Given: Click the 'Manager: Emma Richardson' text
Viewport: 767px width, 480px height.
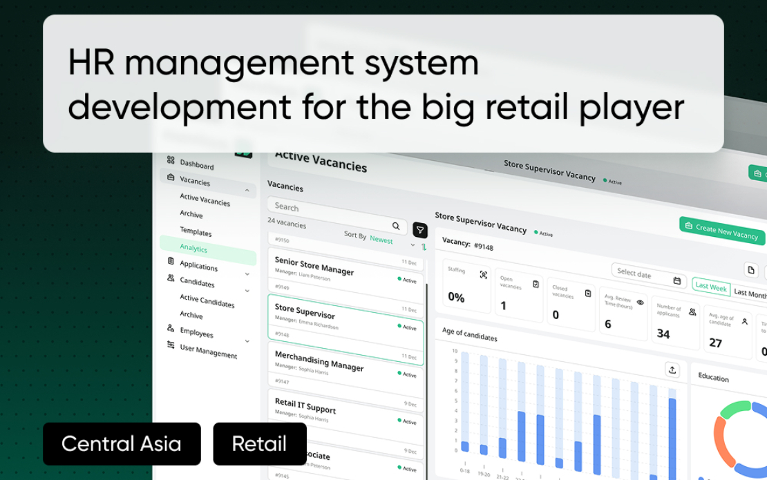Looking at the screenshot, I should [x=306, y=322].
